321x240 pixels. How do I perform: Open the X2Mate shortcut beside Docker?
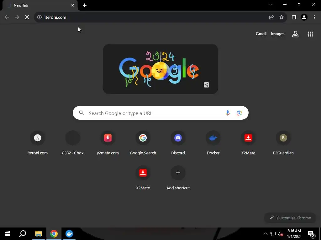248,143
